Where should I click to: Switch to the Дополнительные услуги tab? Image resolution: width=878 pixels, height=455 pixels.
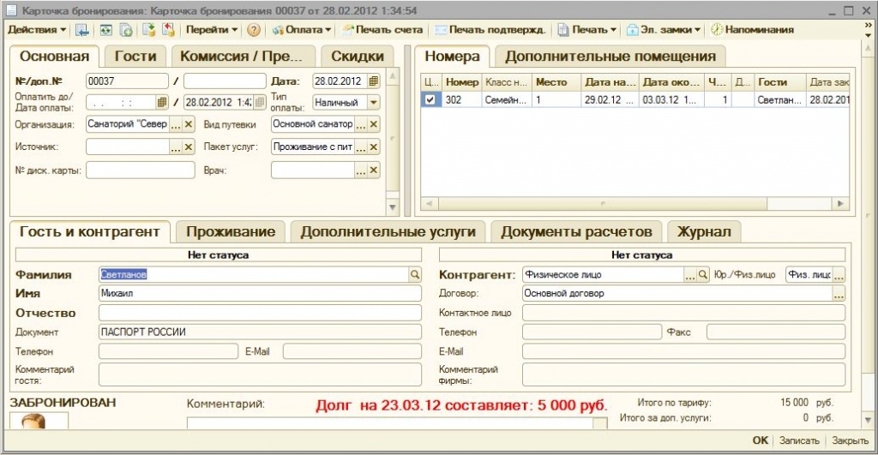pos(388,231)
